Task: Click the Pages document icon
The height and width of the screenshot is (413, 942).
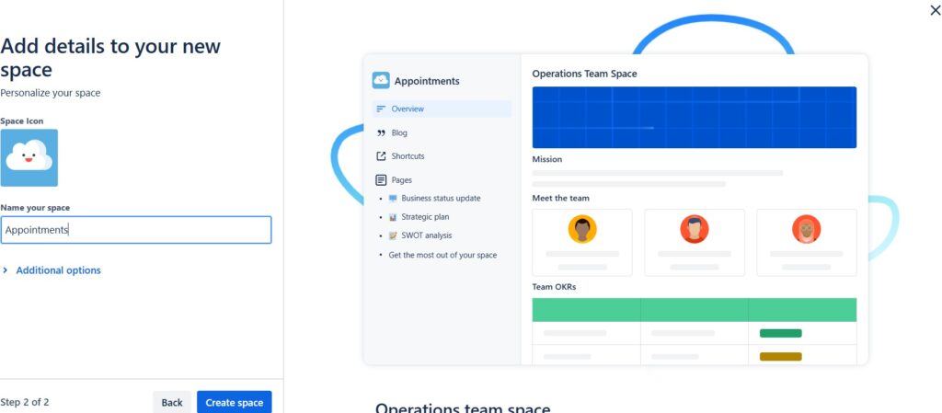Action: pos(381,179)
